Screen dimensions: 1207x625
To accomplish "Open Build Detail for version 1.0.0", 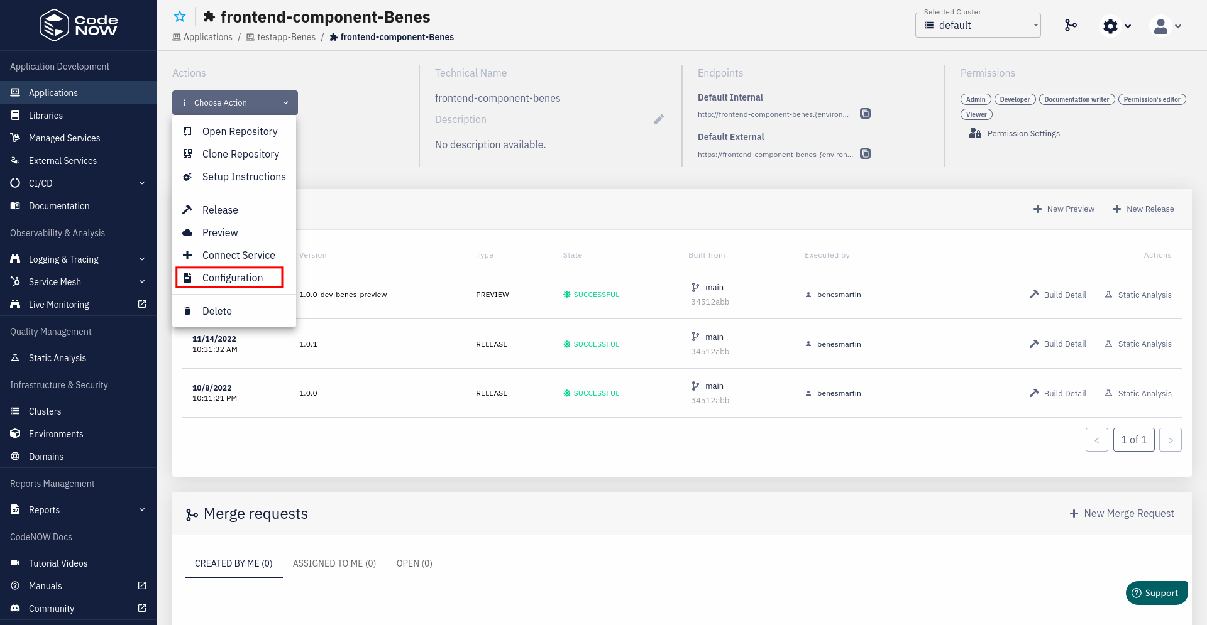I will (1058, 393).
